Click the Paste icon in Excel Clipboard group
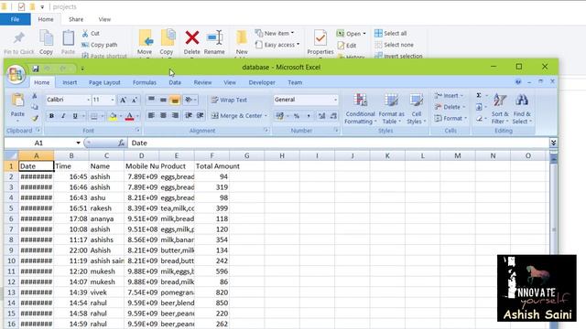586x329 pixels. click(17, 101)
